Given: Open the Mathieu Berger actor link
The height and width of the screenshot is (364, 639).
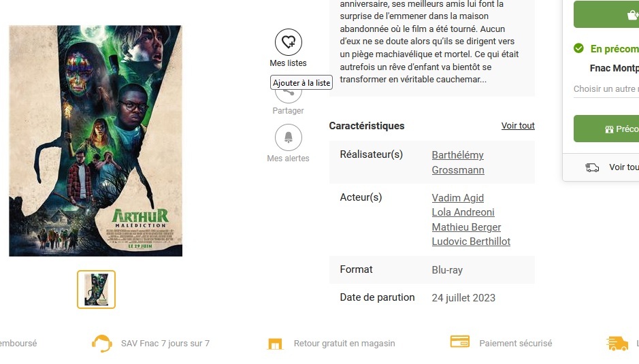Looking at the screenshot, I should [x=466, y=227].
